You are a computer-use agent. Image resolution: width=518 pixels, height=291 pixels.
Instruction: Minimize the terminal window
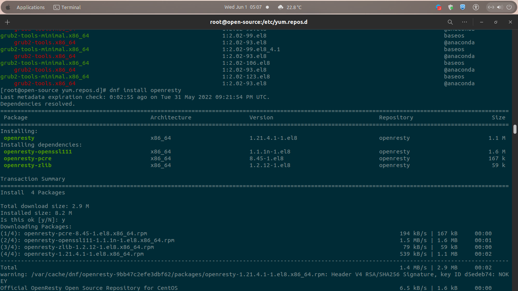(482, 22)
